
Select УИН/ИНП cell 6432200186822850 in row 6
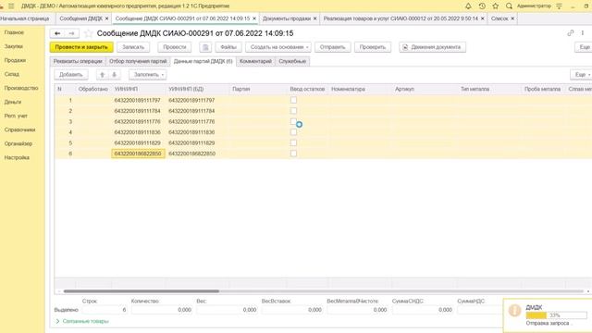pyautogui.click(x=138, y=154)
